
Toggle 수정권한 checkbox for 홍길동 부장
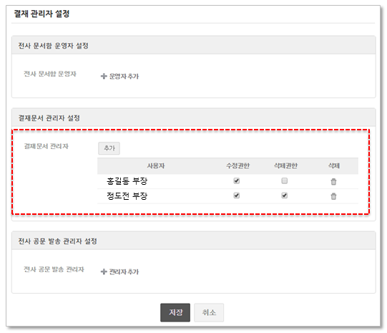[237, 181]
